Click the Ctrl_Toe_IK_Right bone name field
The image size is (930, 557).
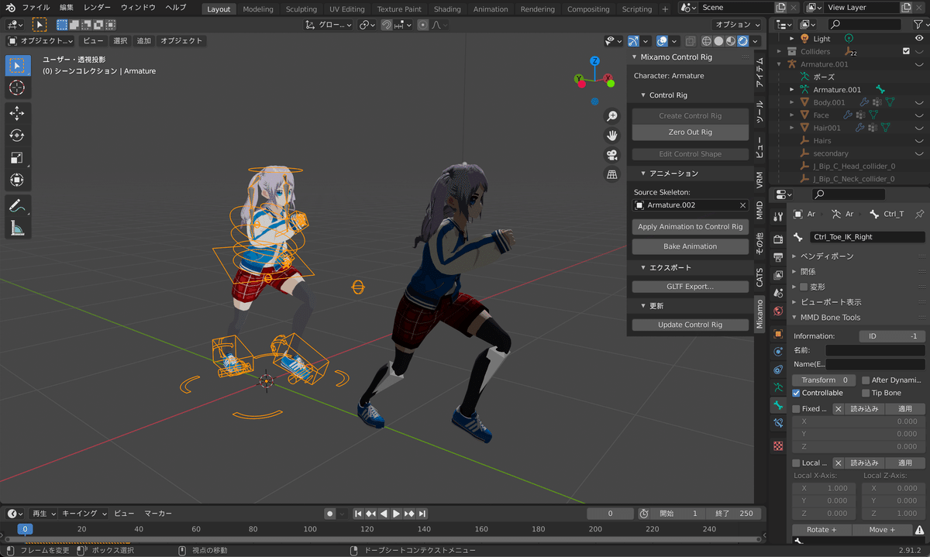pos(867,237)
